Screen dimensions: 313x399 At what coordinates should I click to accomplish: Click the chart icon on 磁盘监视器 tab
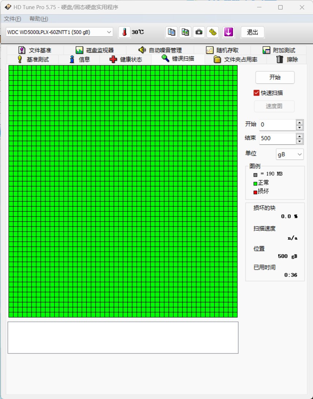(79, 50)
